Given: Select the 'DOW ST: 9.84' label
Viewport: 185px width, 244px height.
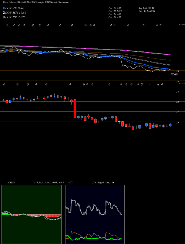Looking at the screenshot, I should tap(15, 8).
